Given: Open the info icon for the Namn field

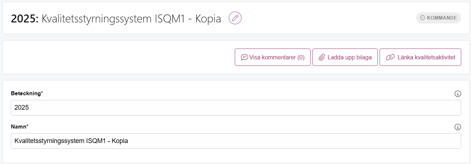Looking at the screenshot, I should [x=458, y=127].
